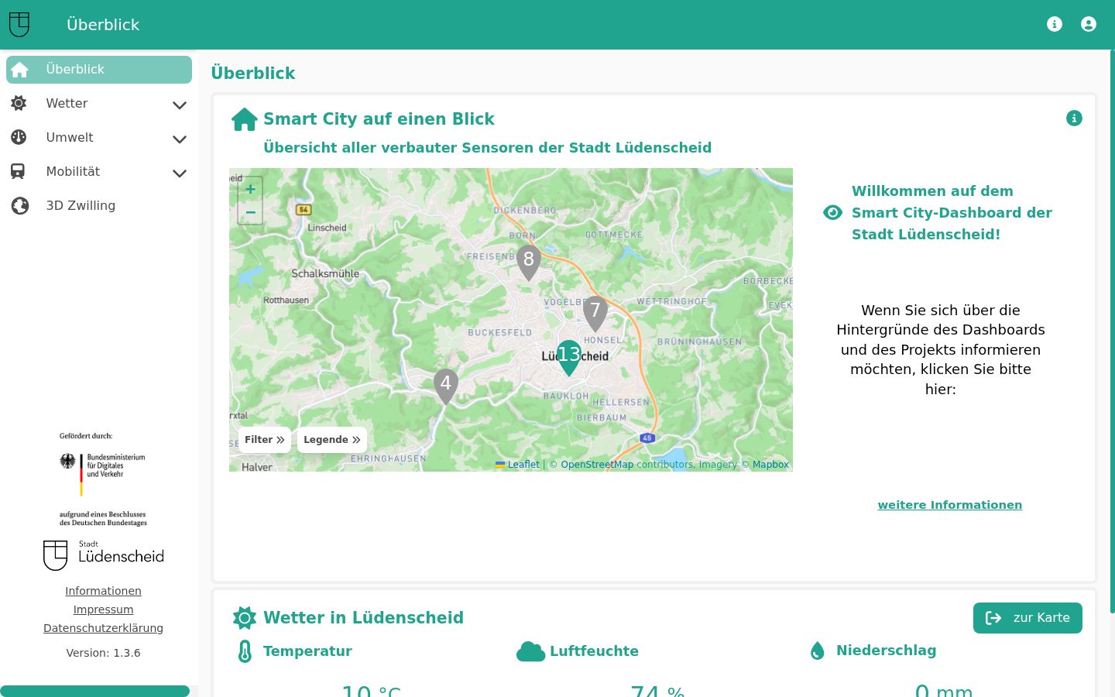
Task: Click the map marker numbered 8
Action: (529, 263)
